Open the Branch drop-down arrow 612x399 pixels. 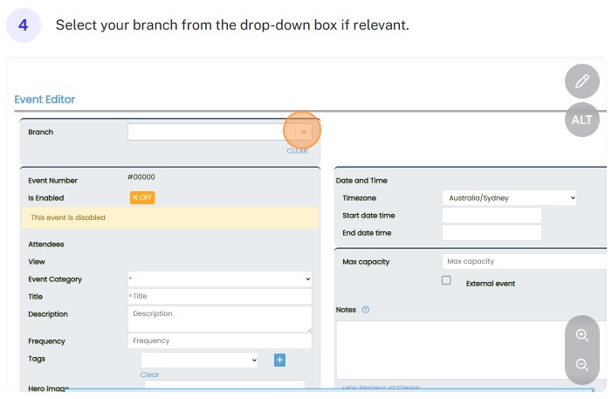[303, 132]
